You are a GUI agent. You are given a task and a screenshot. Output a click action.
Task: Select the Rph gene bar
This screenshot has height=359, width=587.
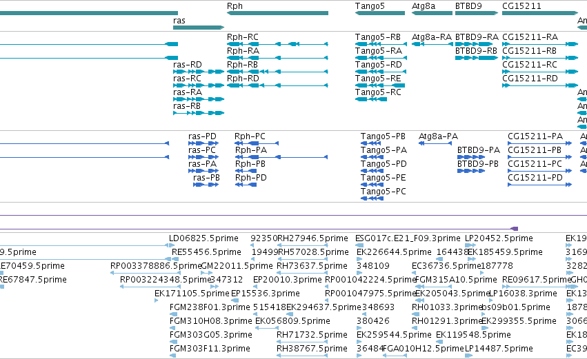point(277,13)
